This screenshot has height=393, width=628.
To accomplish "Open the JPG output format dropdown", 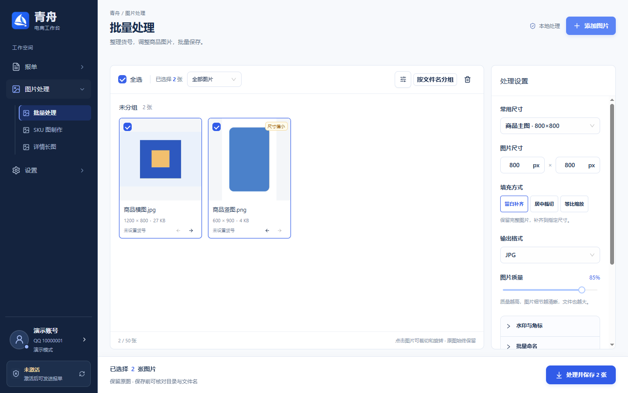I will pyautogui.click(x=550, y=255).
